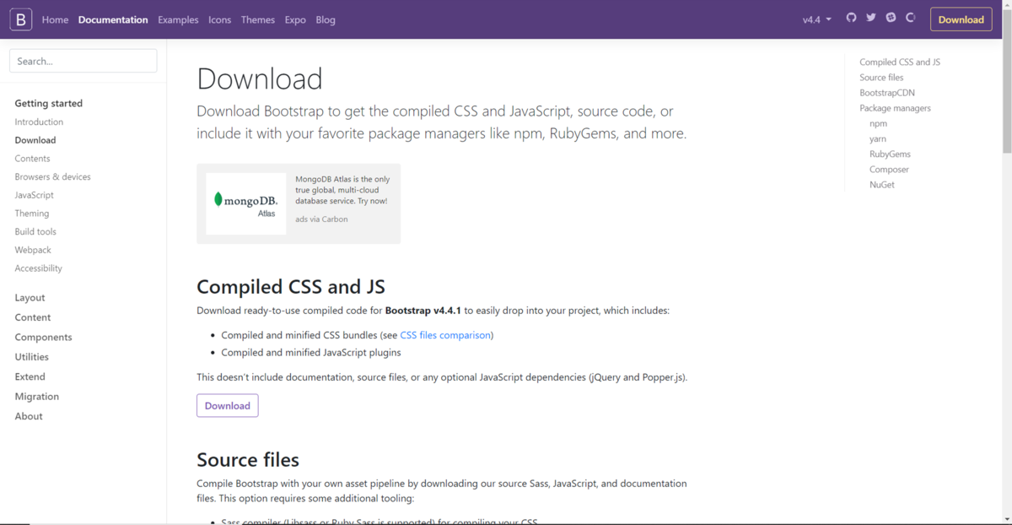
Task: Expand the Components sidebar section
Action: point(43,337)
